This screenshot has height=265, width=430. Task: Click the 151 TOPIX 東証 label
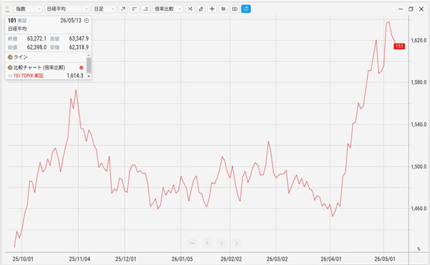click(x=29, y=76)
